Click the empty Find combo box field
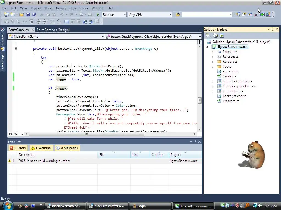Viewport: 281px width, 210px height. pyautogui.click(x=205, y=15)
